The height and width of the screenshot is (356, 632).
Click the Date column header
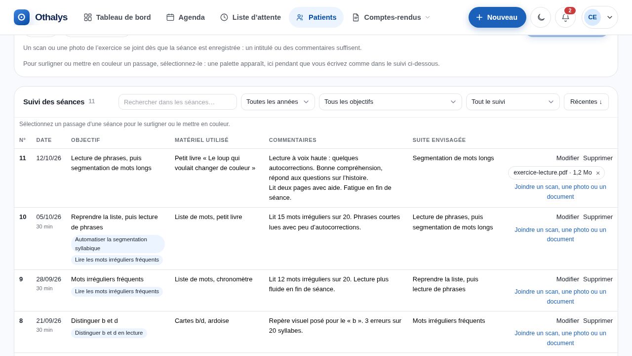(44, 140)
